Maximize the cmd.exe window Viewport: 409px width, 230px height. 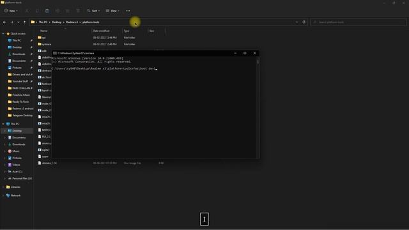pyautogui.click(x=245, y=53)
